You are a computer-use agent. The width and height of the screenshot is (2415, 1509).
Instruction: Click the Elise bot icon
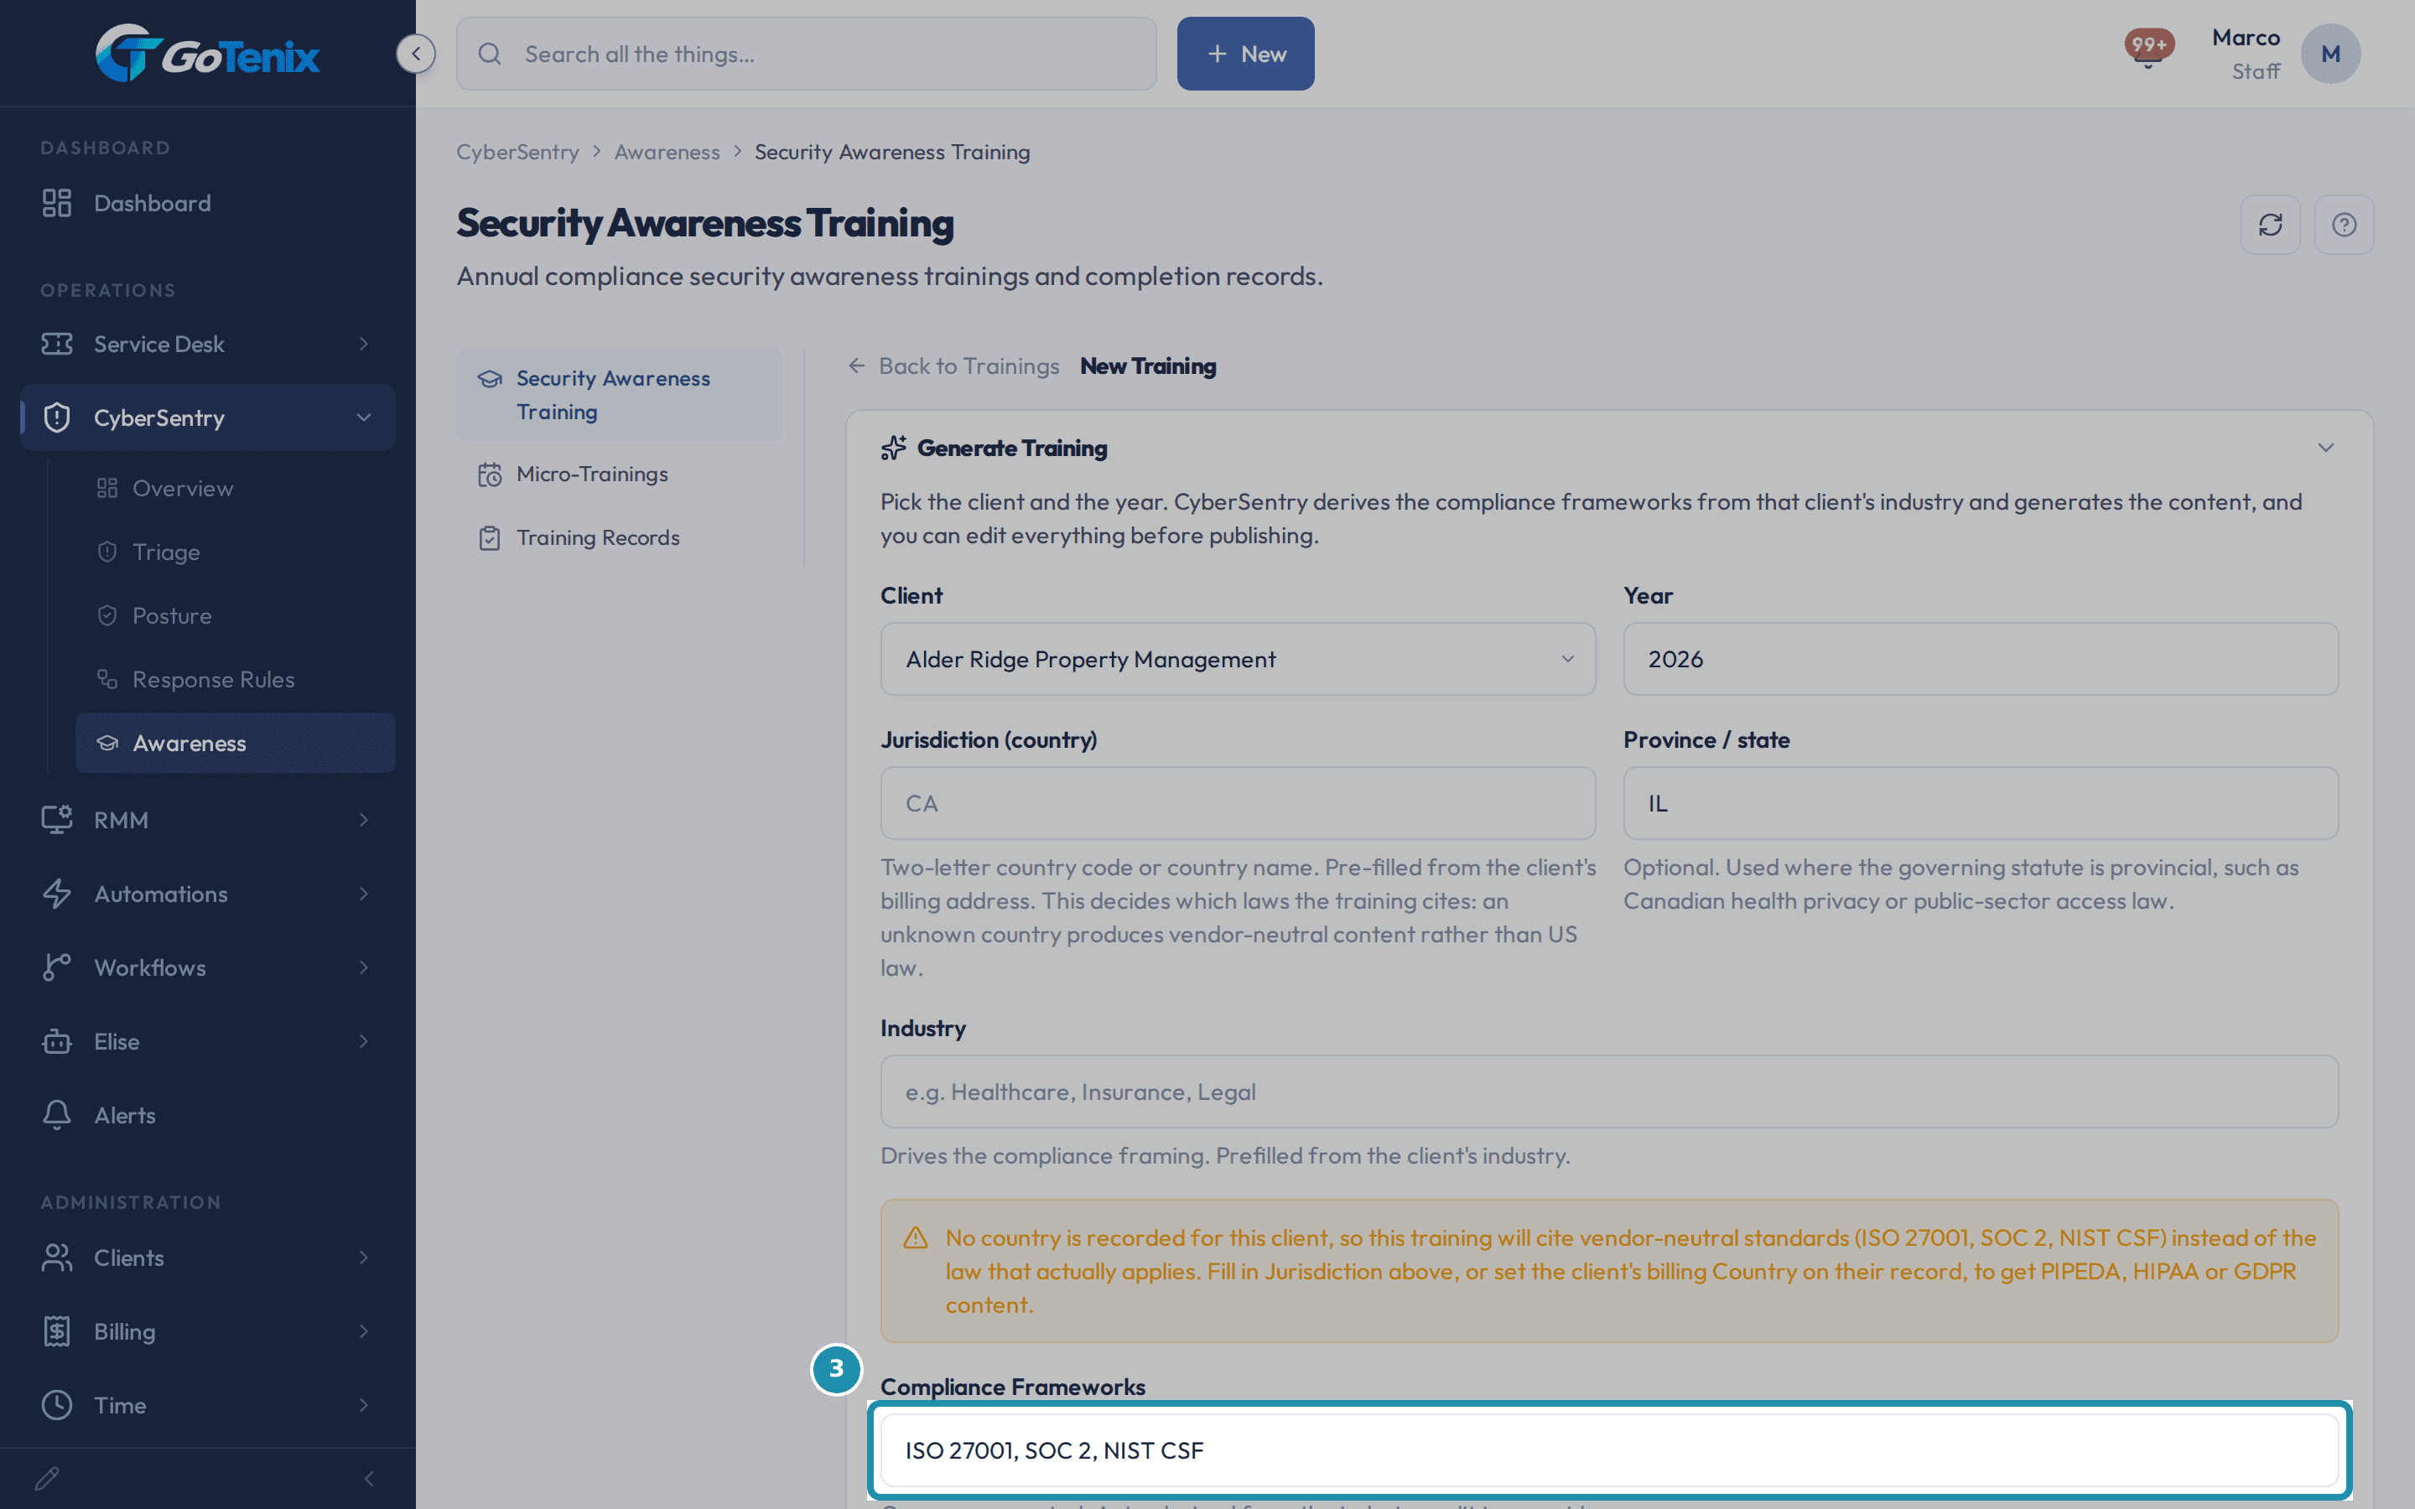[x=57, y=1041]
